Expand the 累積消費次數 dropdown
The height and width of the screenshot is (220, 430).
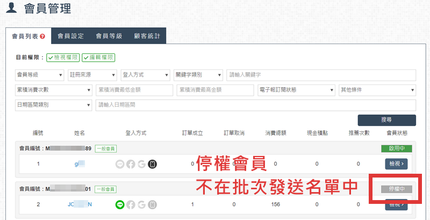click(x=53, y=90)
